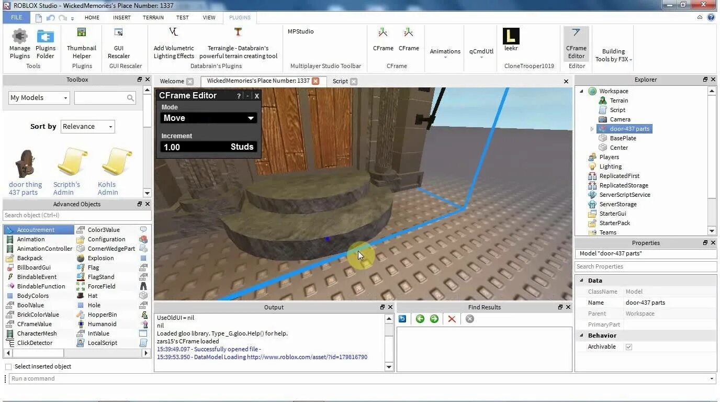The image size is (720, 402).
Task: Click the green previous result arrow
Action: click(420, 319)
